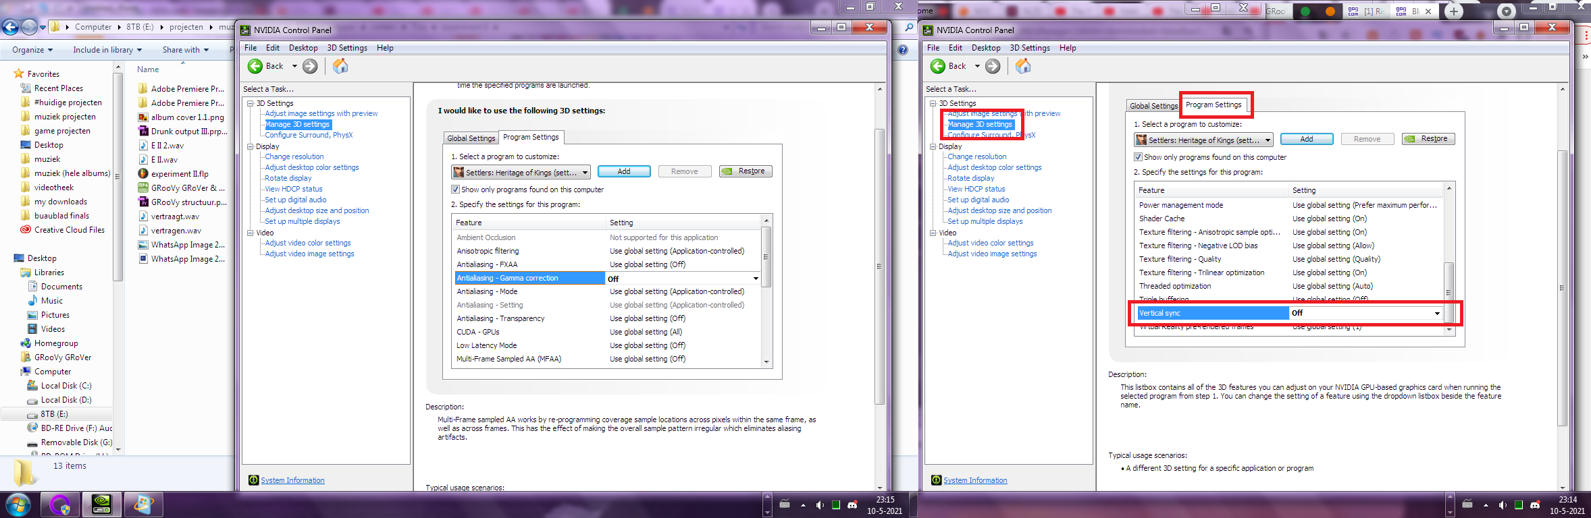Click the Discord icon in left system tray
The height and width of the screenshot is (518, 1591).
852,505
